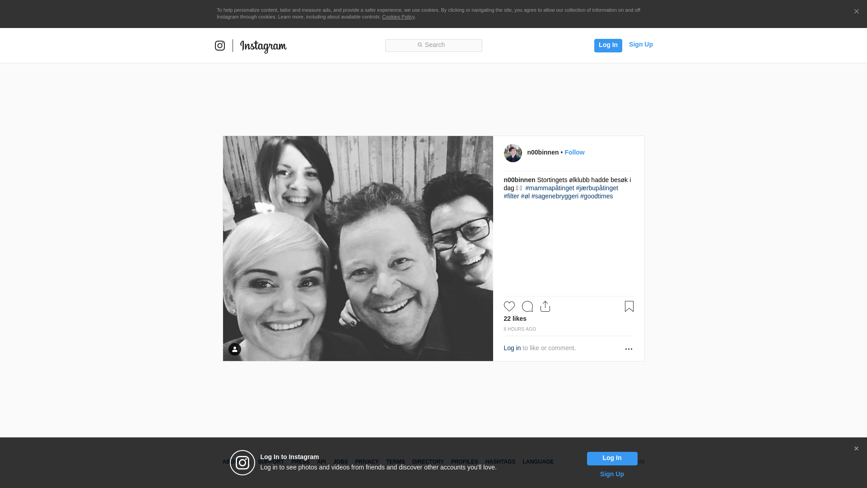This screenshot has width=867, height=488.
Task: Click the comment speech bubble icon
Action: click(527, 306)
